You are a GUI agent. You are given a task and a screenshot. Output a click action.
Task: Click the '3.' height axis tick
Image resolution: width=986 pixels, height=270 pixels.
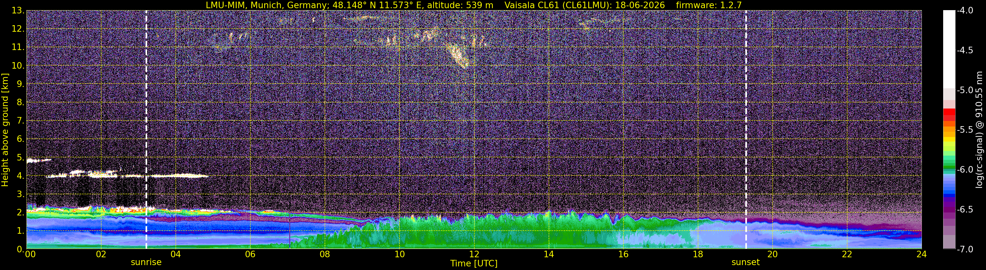pos(20,194)
